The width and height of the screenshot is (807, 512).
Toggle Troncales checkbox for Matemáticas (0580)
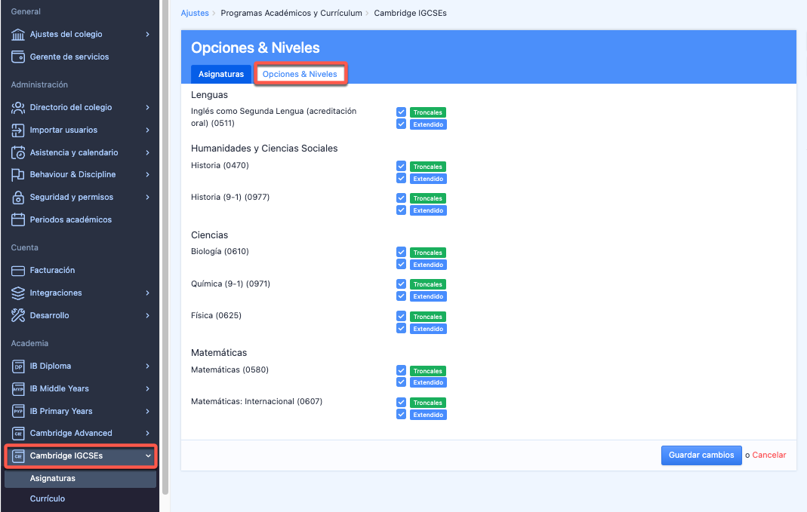402,370
